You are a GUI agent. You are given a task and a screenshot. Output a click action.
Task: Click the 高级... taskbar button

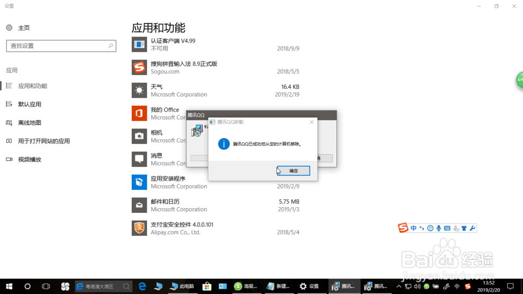(x=246, y=286)
